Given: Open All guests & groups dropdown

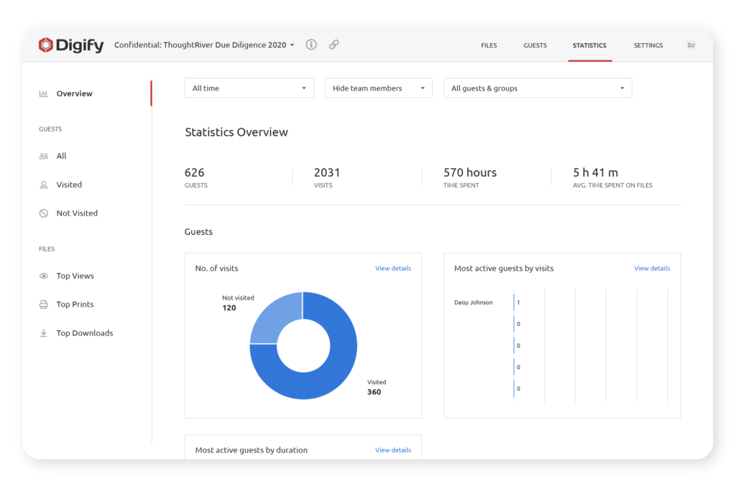Looking at the screenshot, I should click(x=537, y=88).
